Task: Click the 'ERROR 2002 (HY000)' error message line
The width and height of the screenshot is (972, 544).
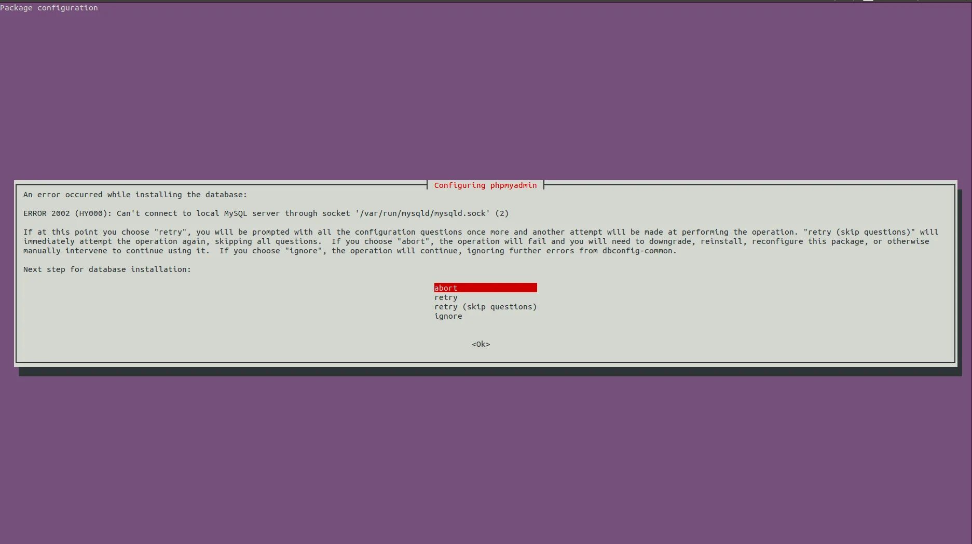Action: click(266, 213)
